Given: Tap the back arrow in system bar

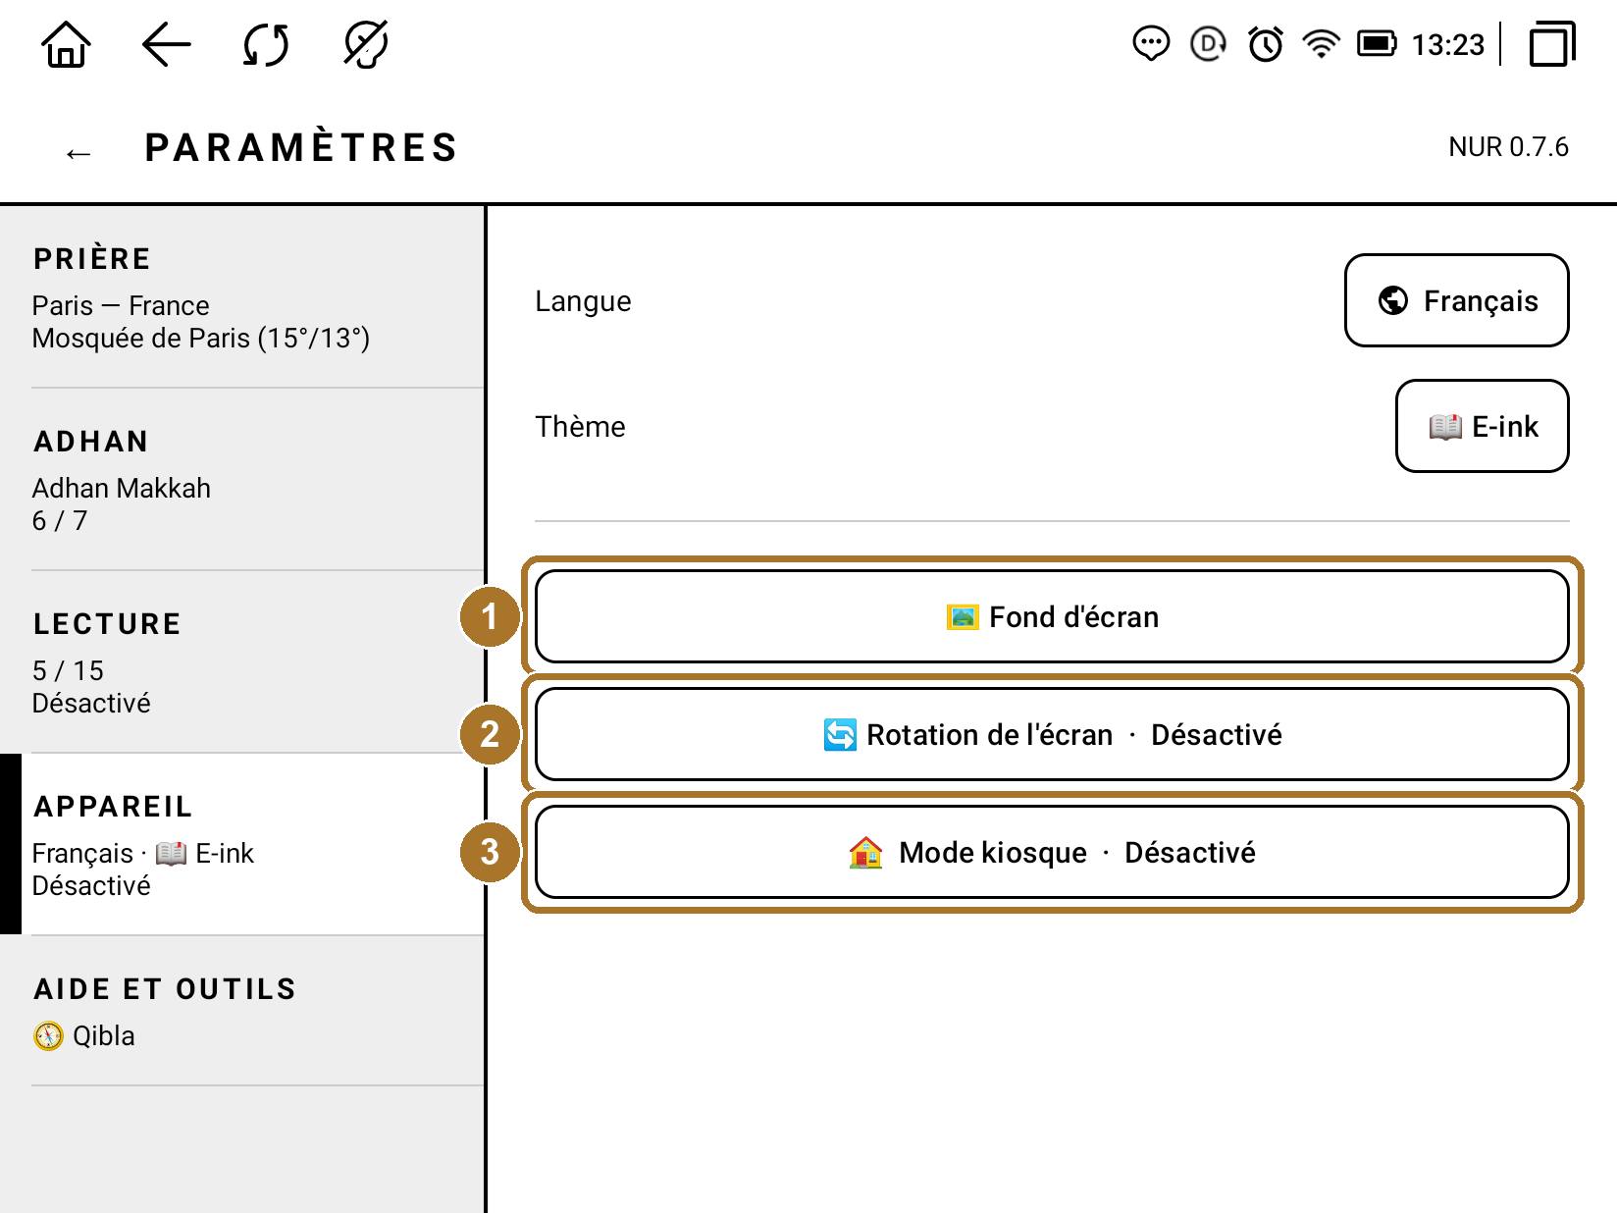Looking at the screenshot, I should [x=166, y=45].
